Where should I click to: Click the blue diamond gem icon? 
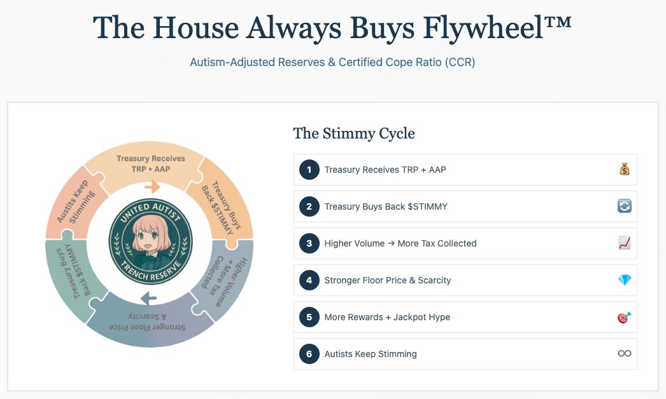point(624,280)
